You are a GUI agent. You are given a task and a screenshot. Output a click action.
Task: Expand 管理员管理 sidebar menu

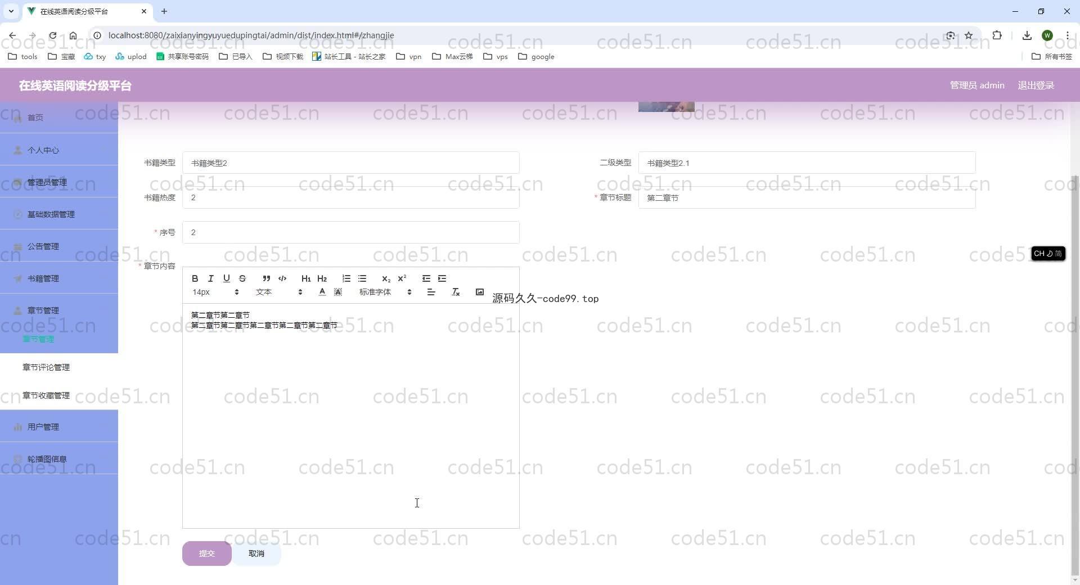click(59, 182)
